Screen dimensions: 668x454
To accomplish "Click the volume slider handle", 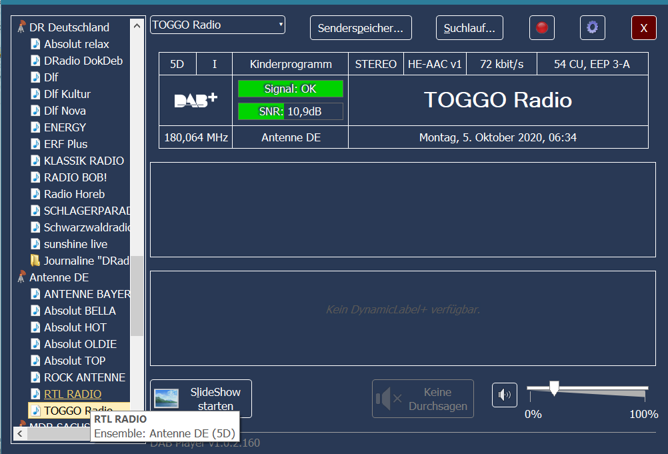I will pos(553,389).
